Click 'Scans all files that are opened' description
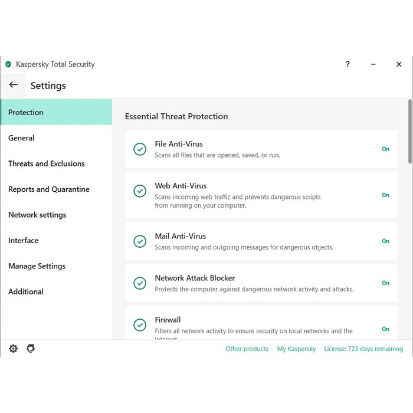This screenshot has width=413, height=413. (217, 155)
